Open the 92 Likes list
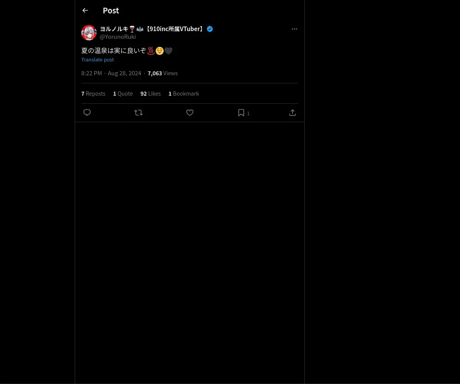Screen dimensions: 460x384 [151, 94]
